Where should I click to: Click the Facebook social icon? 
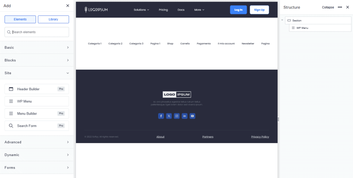(161, 116)
